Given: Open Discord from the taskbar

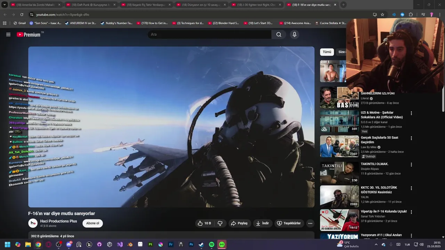Looking at the screenshot, I should [69, 244].
